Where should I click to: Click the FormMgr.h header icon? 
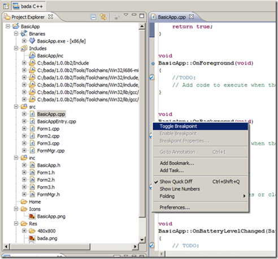[32, 194]
